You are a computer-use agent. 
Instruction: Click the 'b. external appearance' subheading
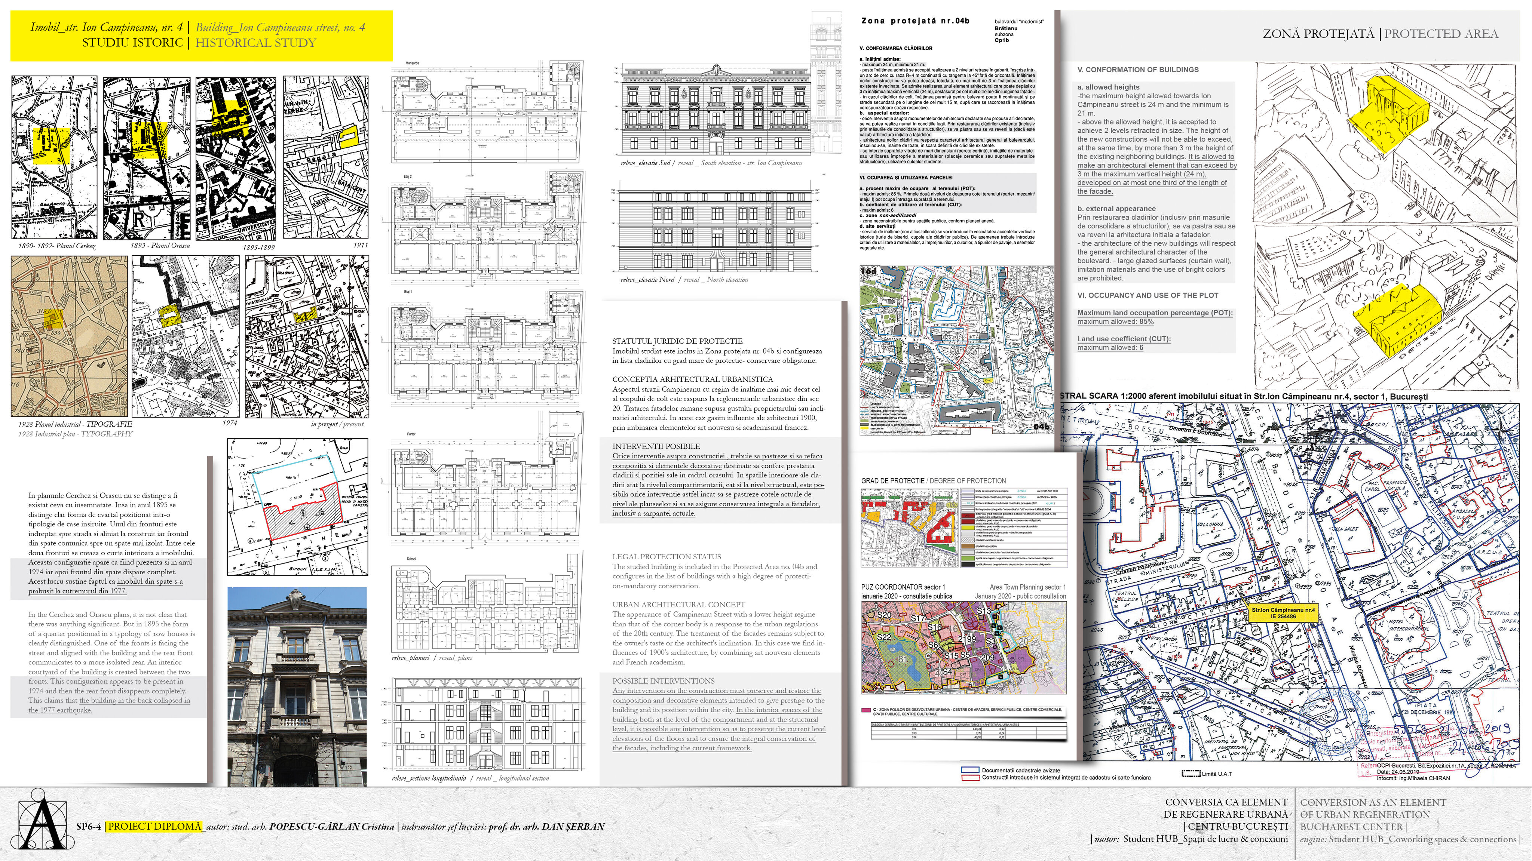tap(1116, 209)
